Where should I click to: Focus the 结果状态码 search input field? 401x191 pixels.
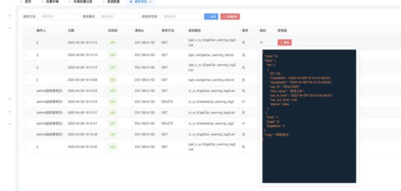pos(181,16)
